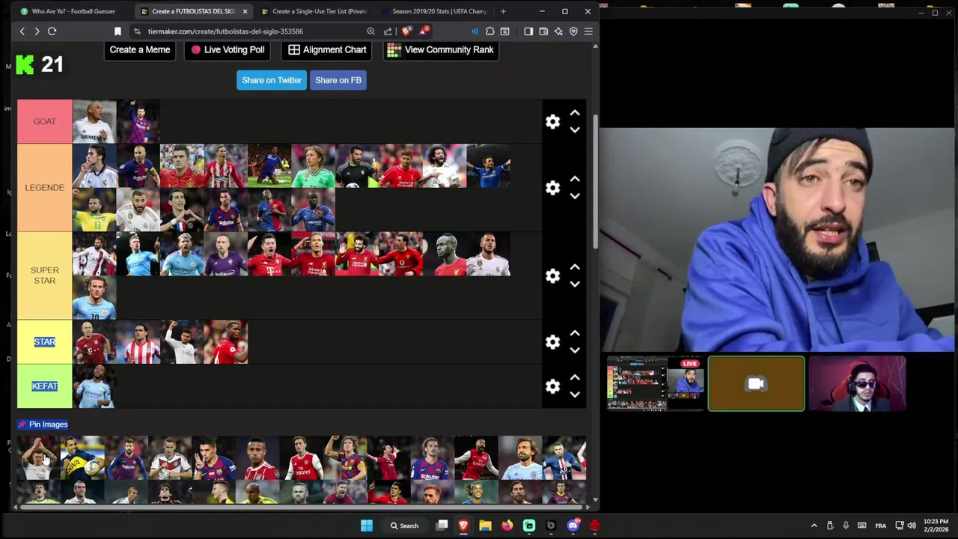Open Brave Wallet icon

pyautogui.click(x=543, y=31)
